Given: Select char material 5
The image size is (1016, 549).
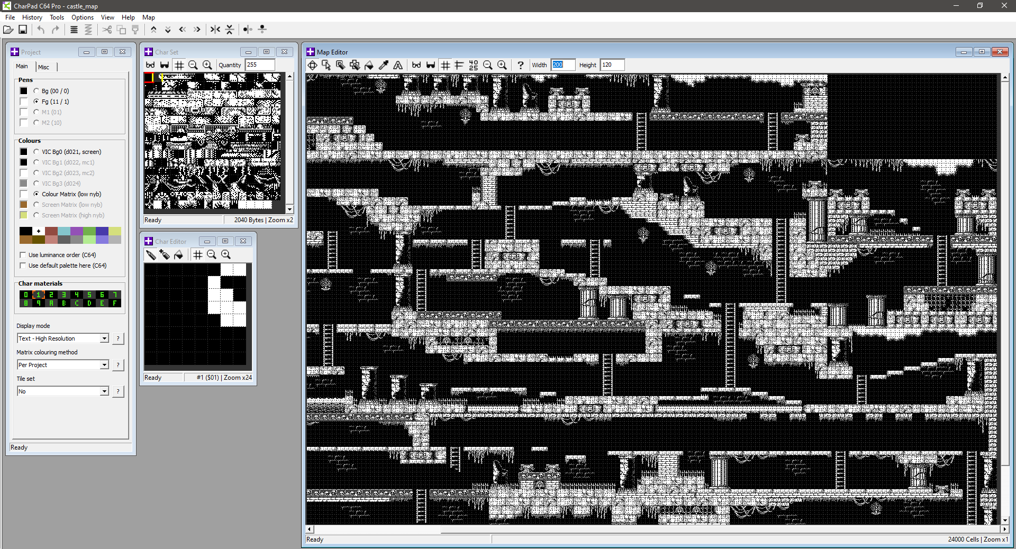Looking at the screenshot, I should point(89,295).
